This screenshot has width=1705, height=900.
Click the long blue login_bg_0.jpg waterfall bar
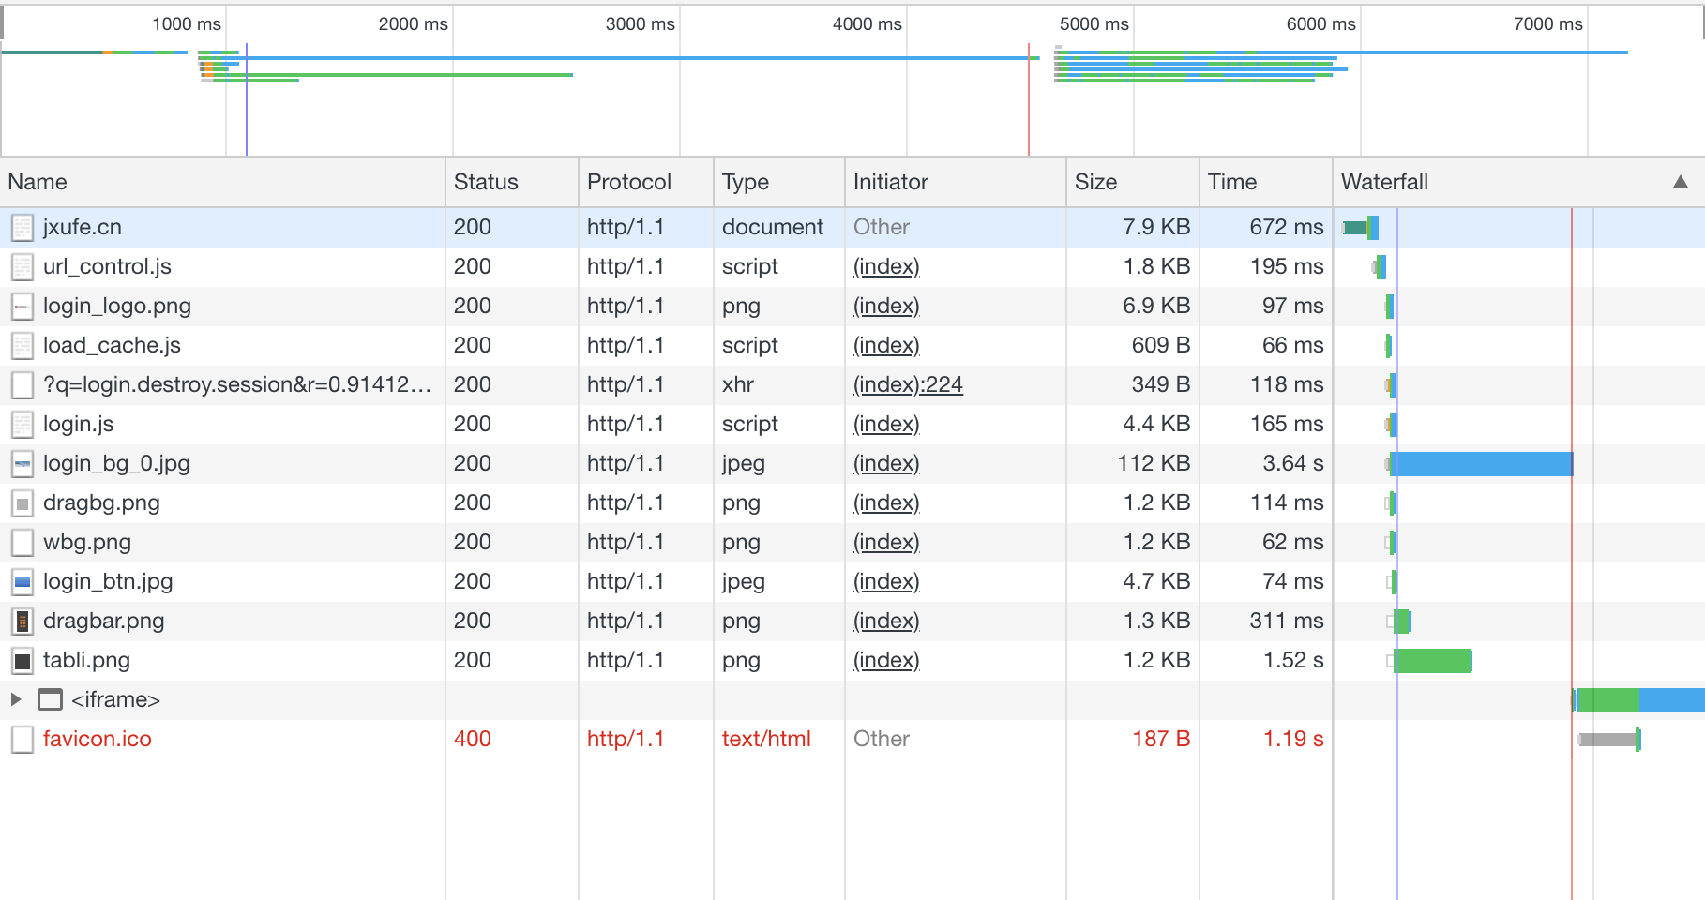(x=1482, y=464)
